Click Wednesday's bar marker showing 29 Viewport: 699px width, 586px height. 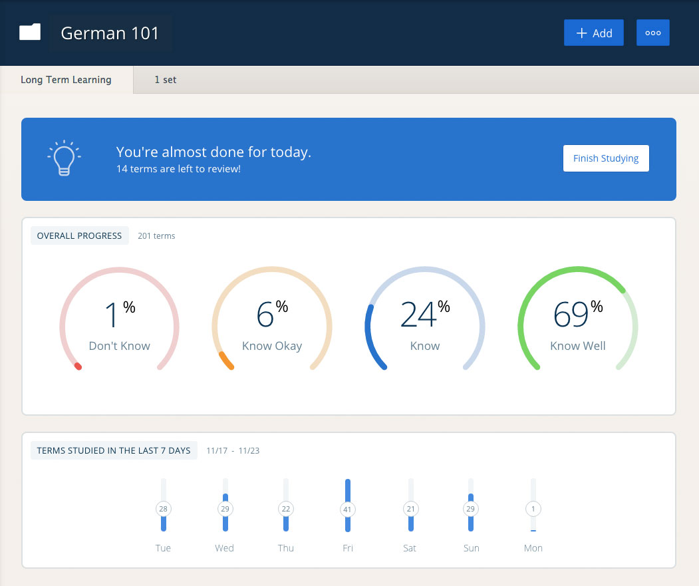225,509
